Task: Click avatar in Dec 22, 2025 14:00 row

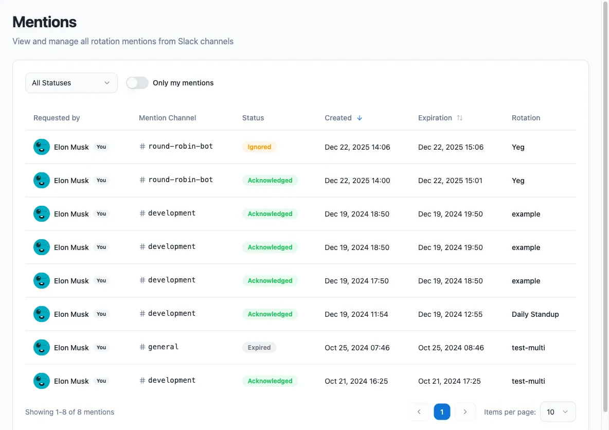Action: point(42,180)
